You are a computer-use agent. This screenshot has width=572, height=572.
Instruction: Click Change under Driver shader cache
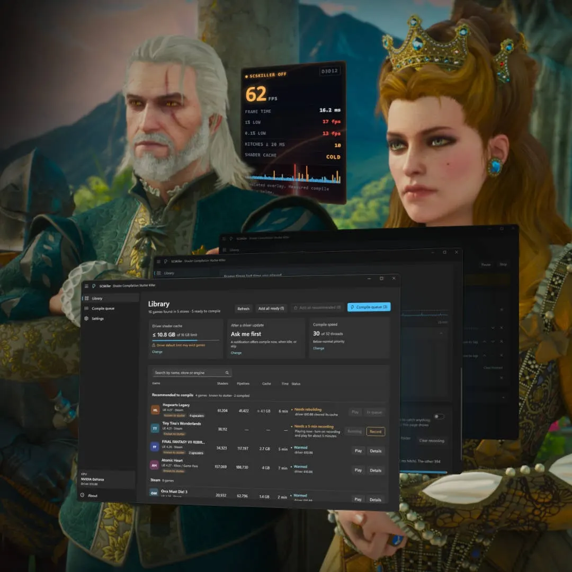pyautogui.click(x=157, y=352)
